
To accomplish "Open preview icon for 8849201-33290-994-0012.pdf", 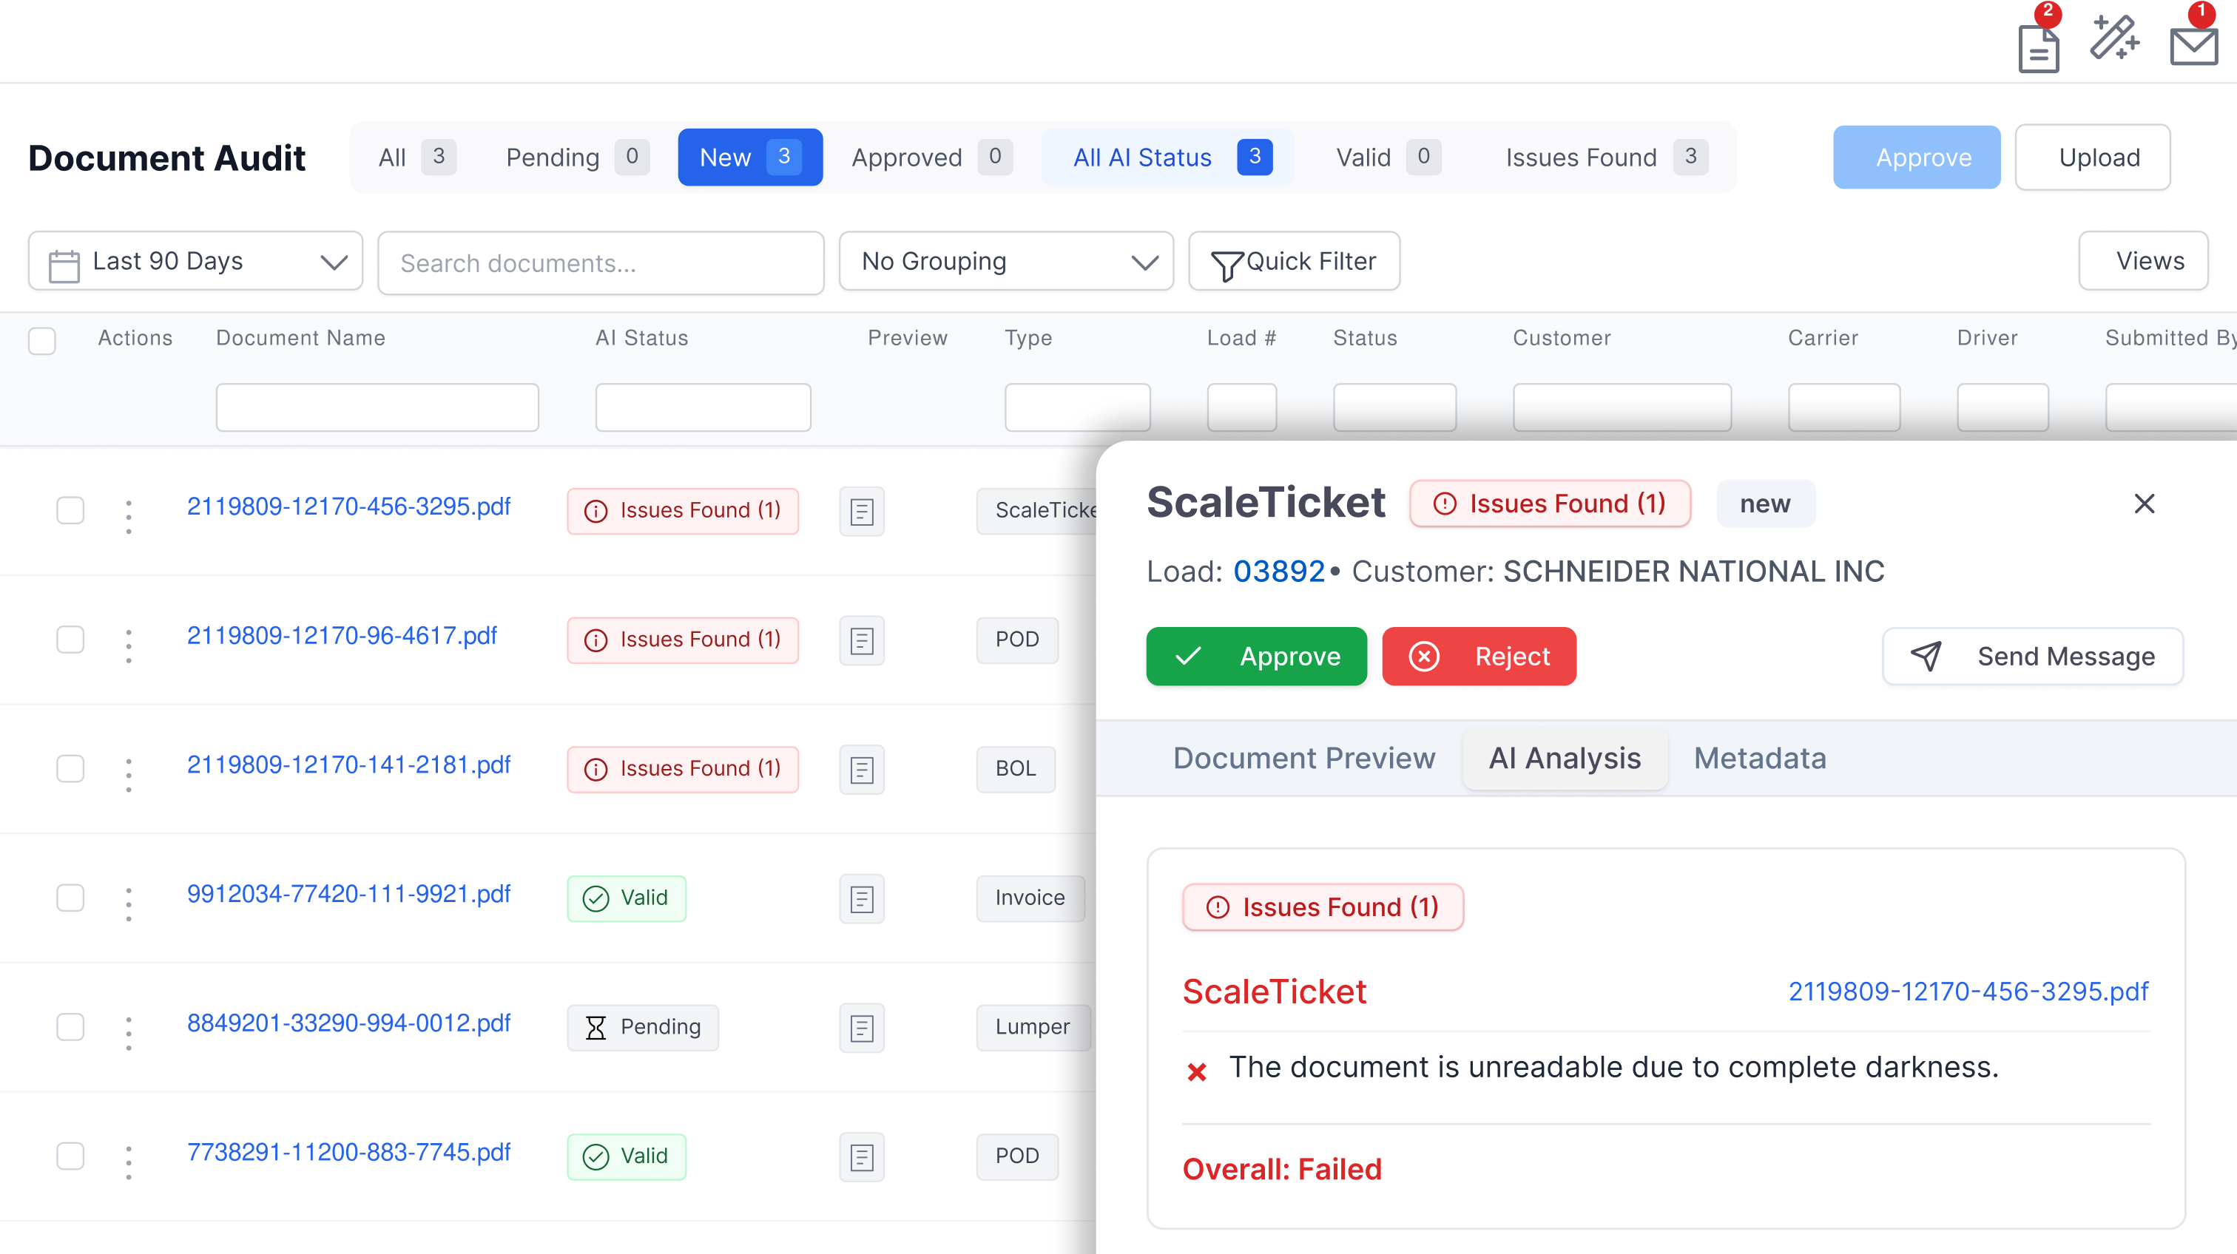I will (862, 1028).
